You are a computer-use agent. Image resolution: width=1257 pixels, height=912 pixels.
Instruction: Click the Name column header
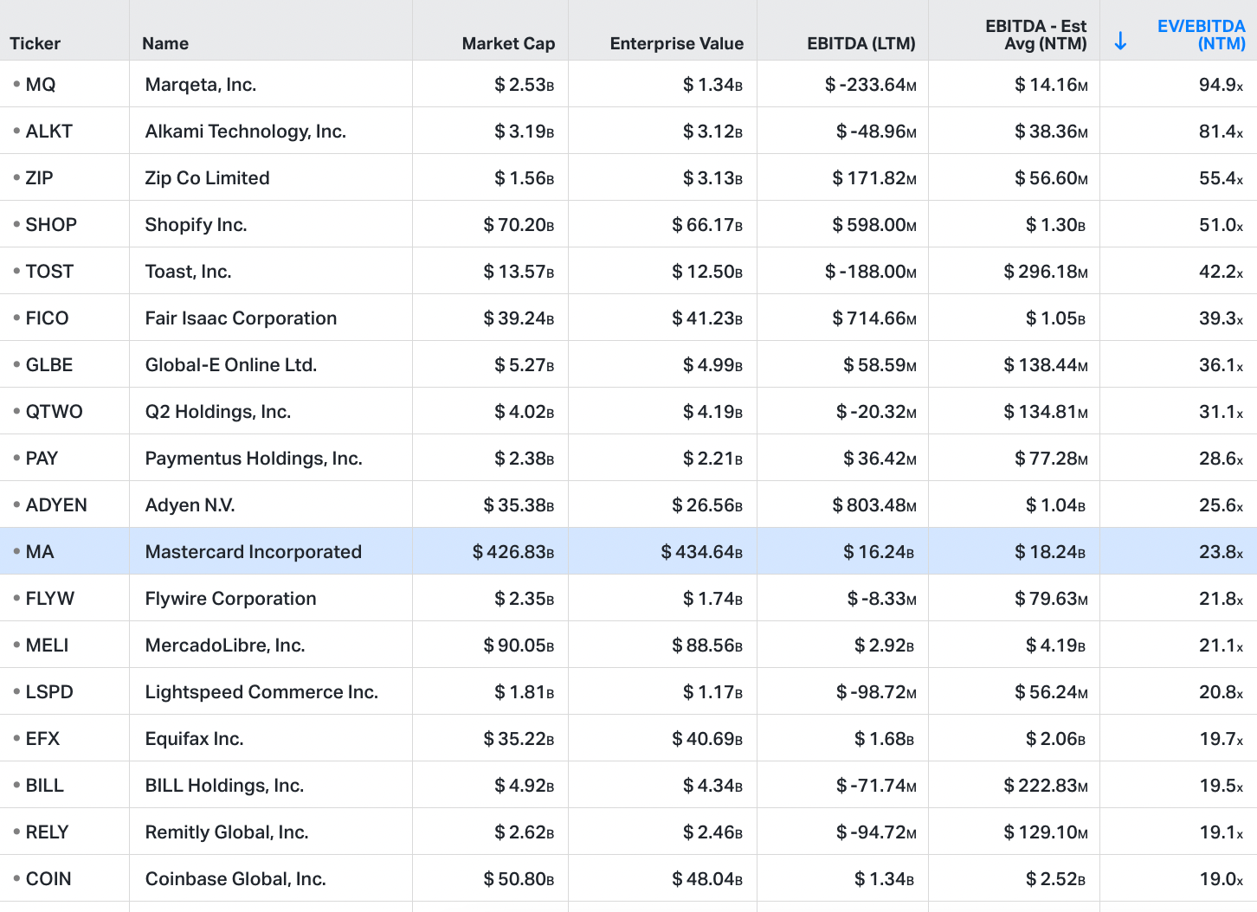click(165, 43)
